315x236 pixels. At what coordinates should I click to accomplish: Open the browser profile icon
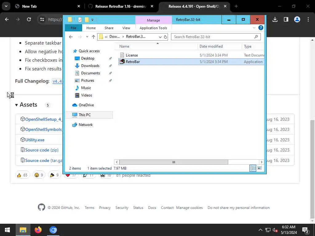(297, 19)
